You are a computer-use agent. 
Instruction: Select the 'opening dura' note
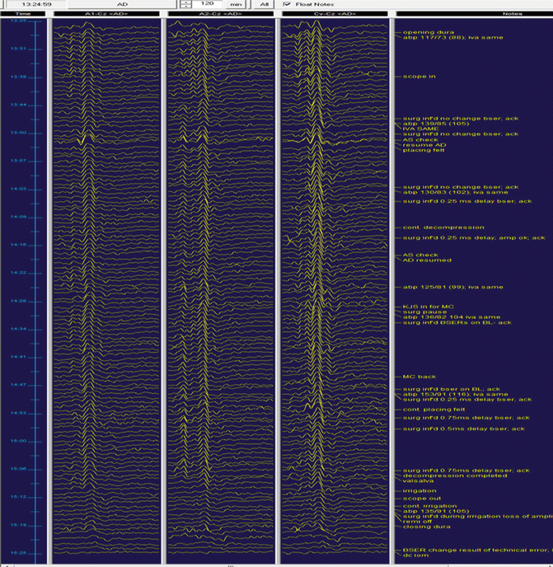click(419, 32)
